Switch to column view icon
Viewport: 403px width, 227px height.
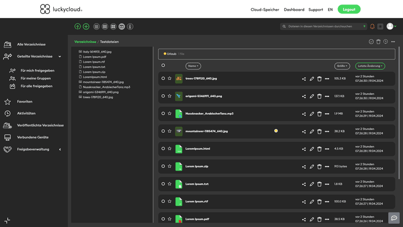coord(122,26)
